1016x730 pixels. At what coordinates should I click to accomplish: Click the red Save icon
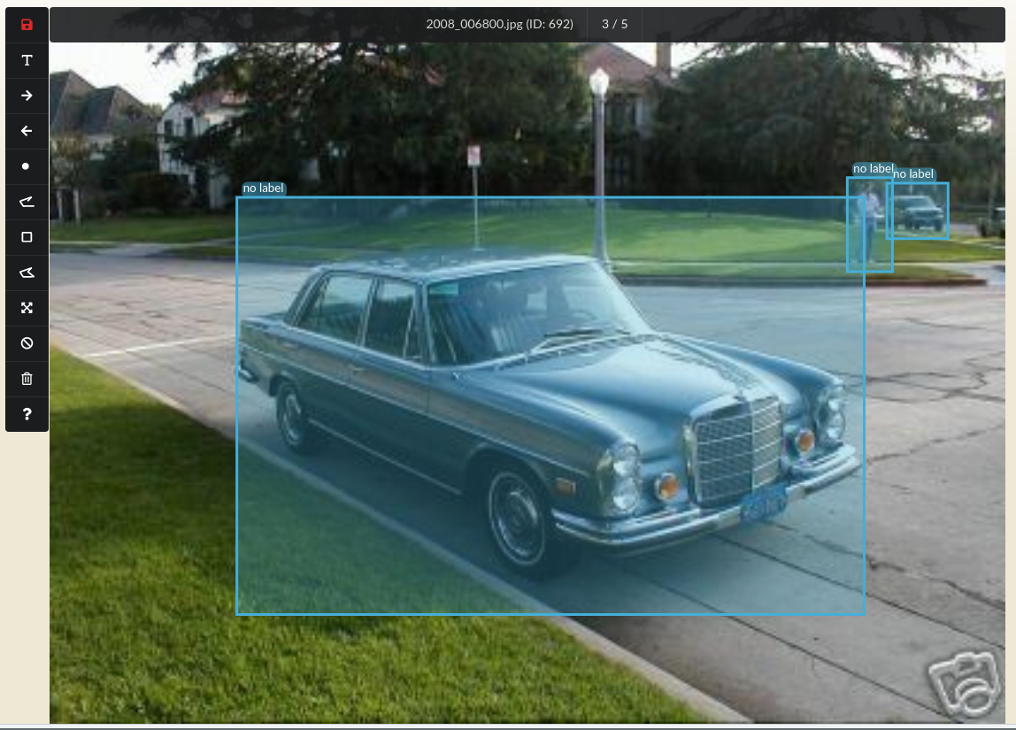point(27,25)
